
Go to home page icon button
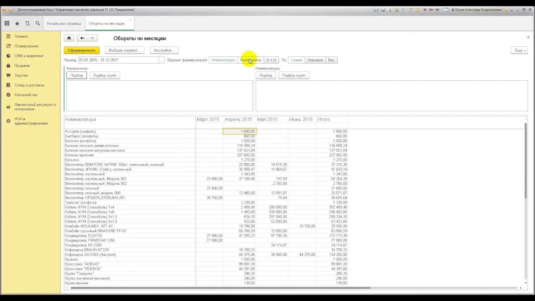point(69,38)
